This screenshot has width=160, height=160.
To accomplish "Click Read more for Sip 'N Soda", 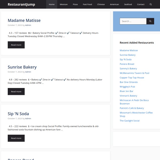I will [16, 138].
